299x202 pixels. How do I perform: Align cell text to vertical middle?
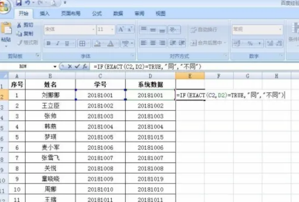[153, 30]
